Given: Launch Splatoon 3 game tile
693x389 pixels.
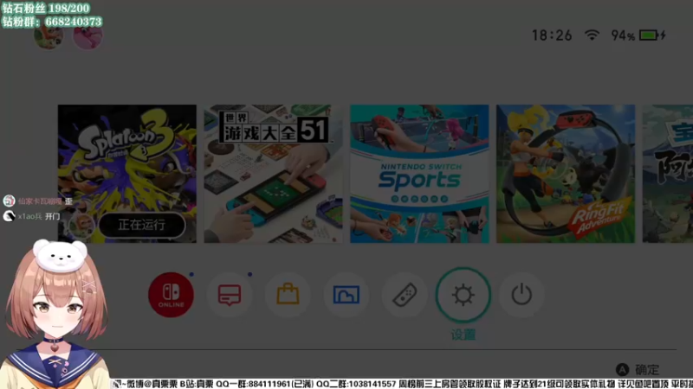Looking at the screenshot, I should click(126, 174).
